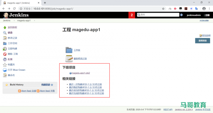Click the 查找 search box
The image size is (213, 113).
[158, 15]
